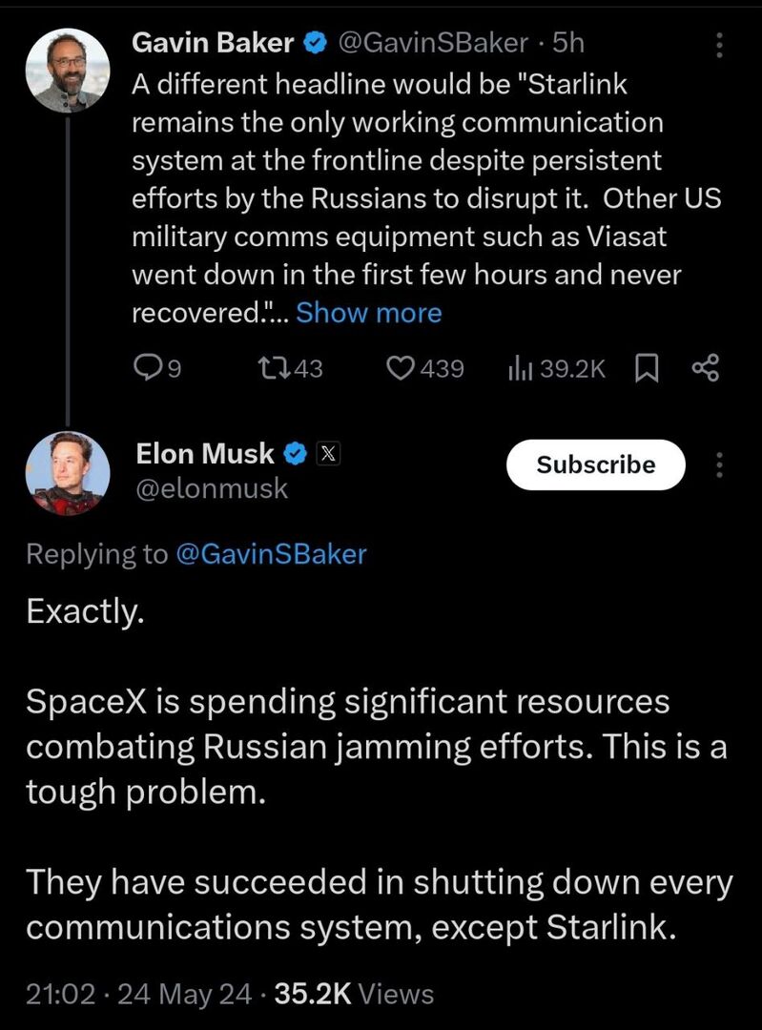Screen dimensions: 762x1030
Task: Open the @GavinSBaker link in Replying to
Action: pyautogui.click(x=271, y=554)
